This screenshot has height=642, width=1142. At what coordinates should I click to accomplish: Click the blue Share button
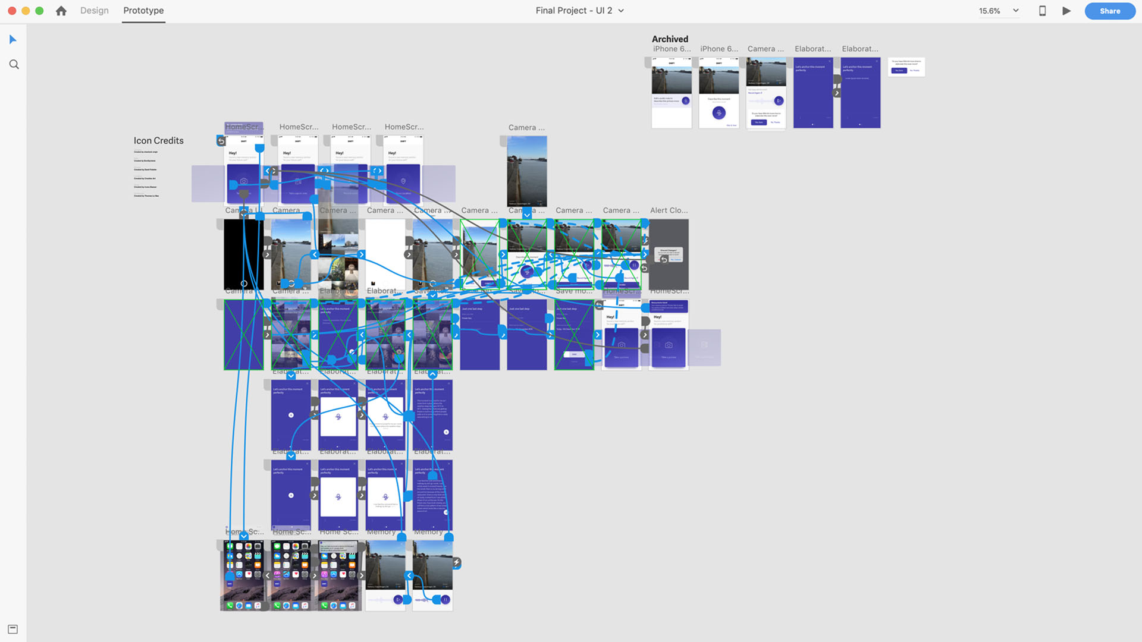point(1110,11)
